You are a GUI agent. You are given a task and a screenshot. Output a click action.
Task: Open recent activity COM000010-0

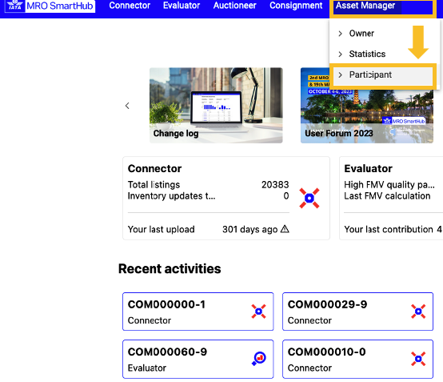coord(357,359)
